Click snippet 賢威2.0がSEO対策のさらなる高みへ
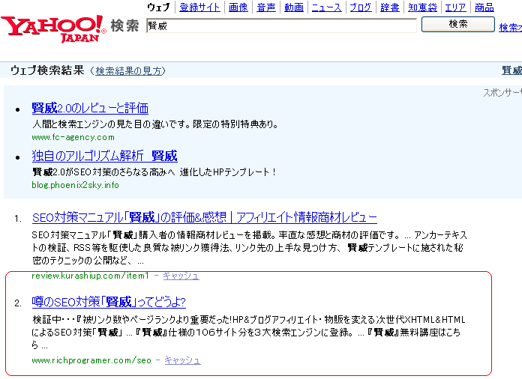Viewport: 522px width, 379px height. 154,172
